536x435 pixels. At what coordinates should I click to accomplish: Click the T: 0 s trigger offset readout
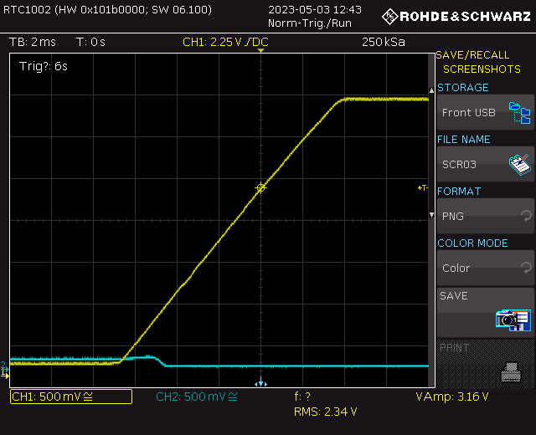point(91,42)
